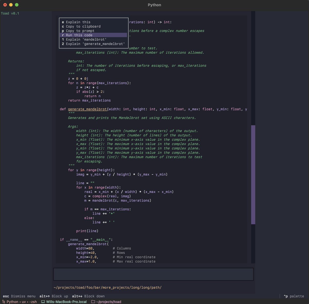Click the '-zsh' shell label
309x304 pixels.
[x=33, y=302]
